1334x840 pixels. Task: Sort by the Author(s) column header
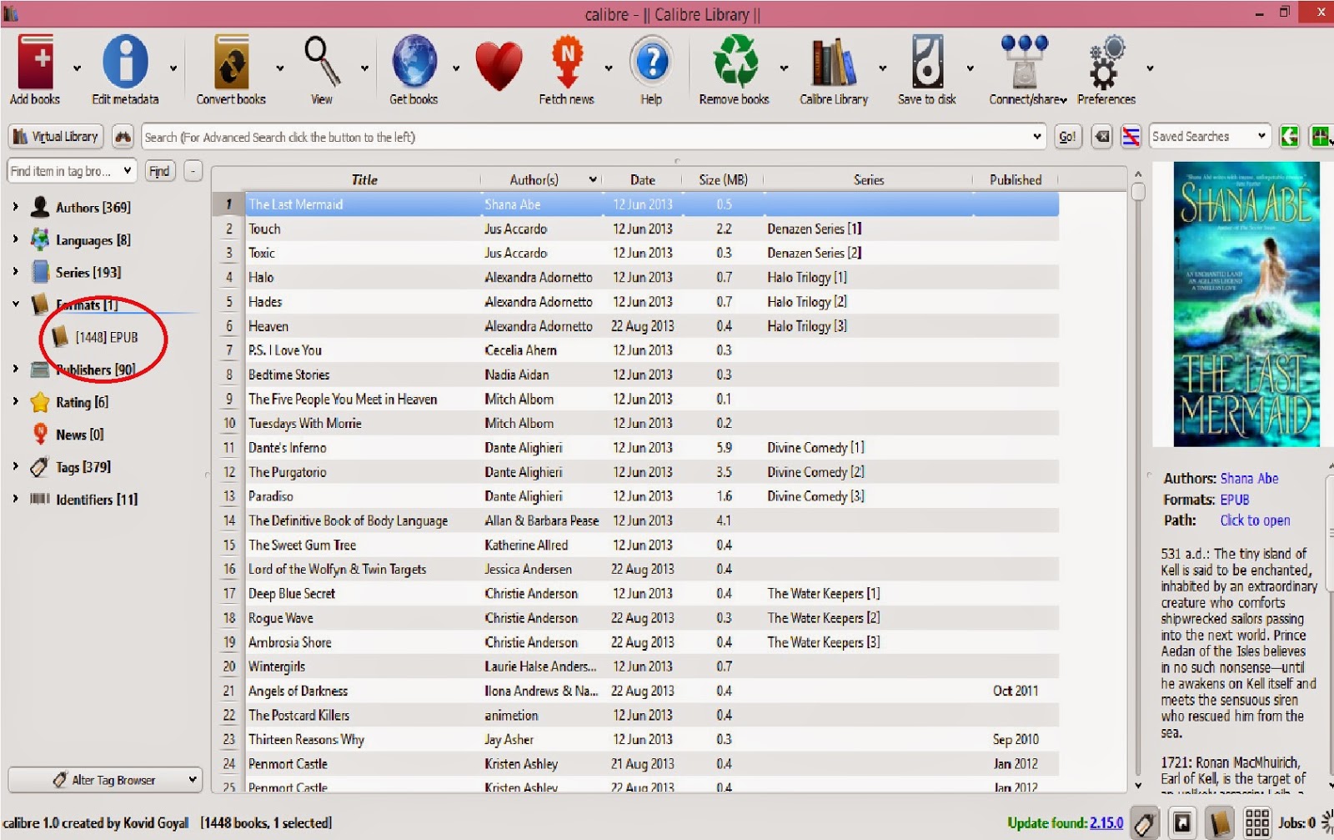542,180
